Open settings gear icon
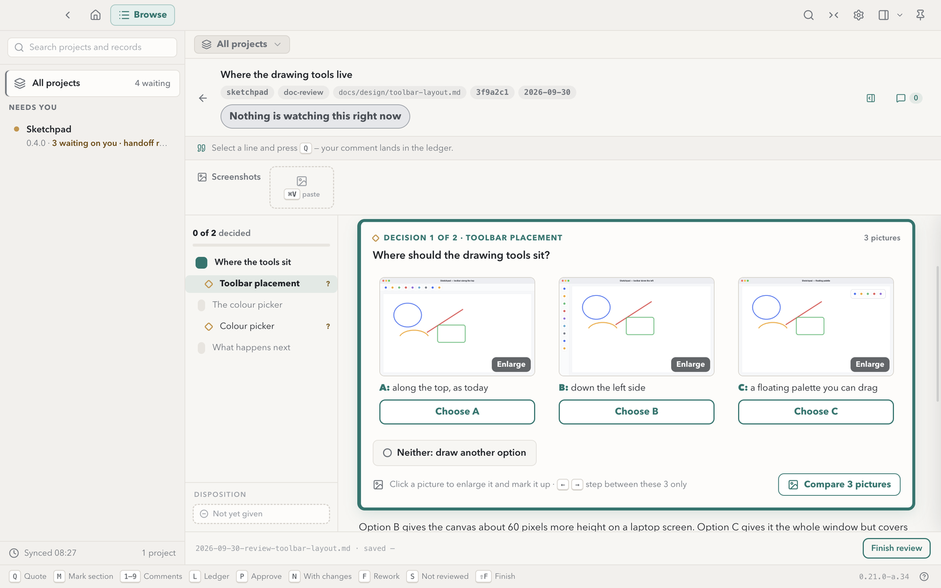 (859, 15)
